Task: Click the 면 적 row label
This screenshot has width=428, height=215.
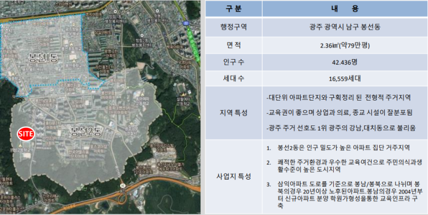Action: pos(234,45)
